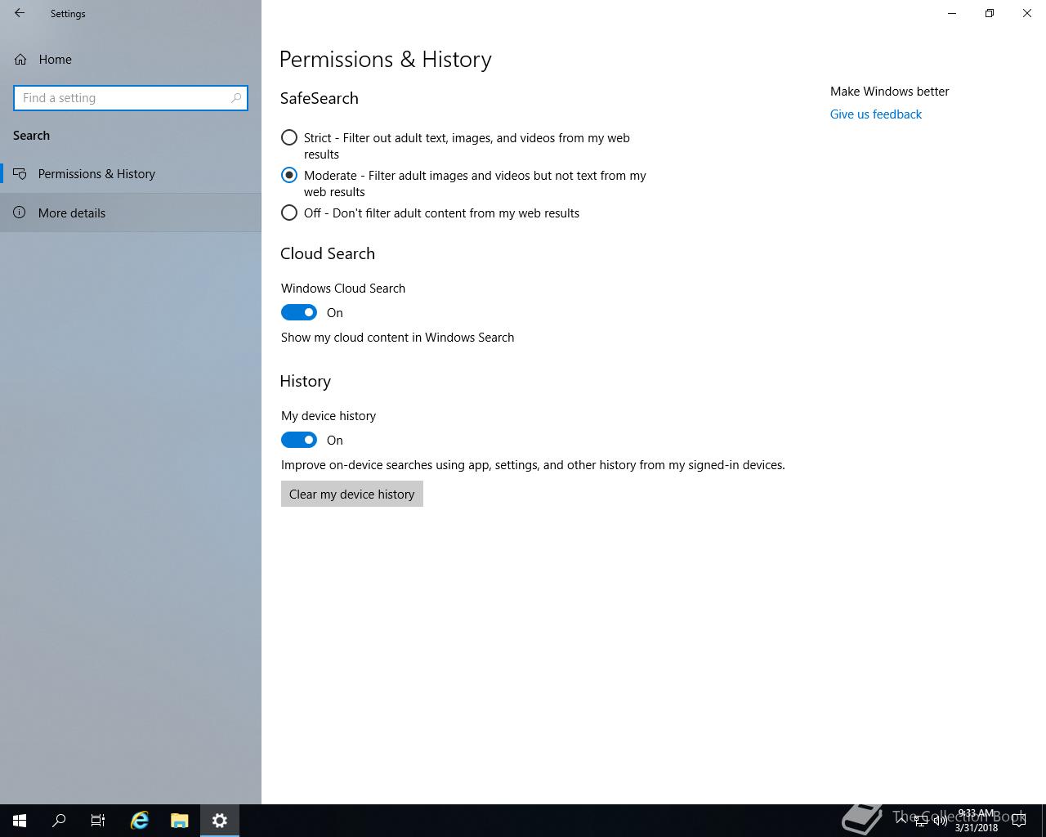The image size is (1046, 837).
Task: Minimize the Settings window
Action: (952, 13)
